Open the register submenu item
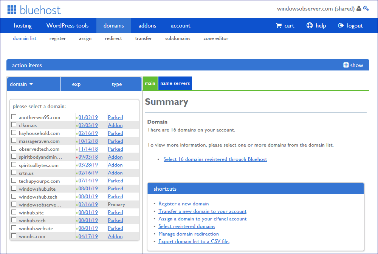The width and height of the screenshot is (378, 254). [57, 38]
